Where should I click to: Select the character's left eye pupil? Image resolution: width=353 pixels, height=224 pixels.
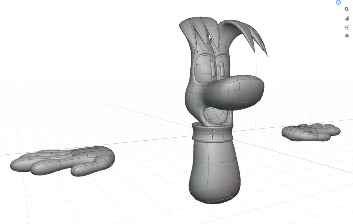click(x=213, y=70)
